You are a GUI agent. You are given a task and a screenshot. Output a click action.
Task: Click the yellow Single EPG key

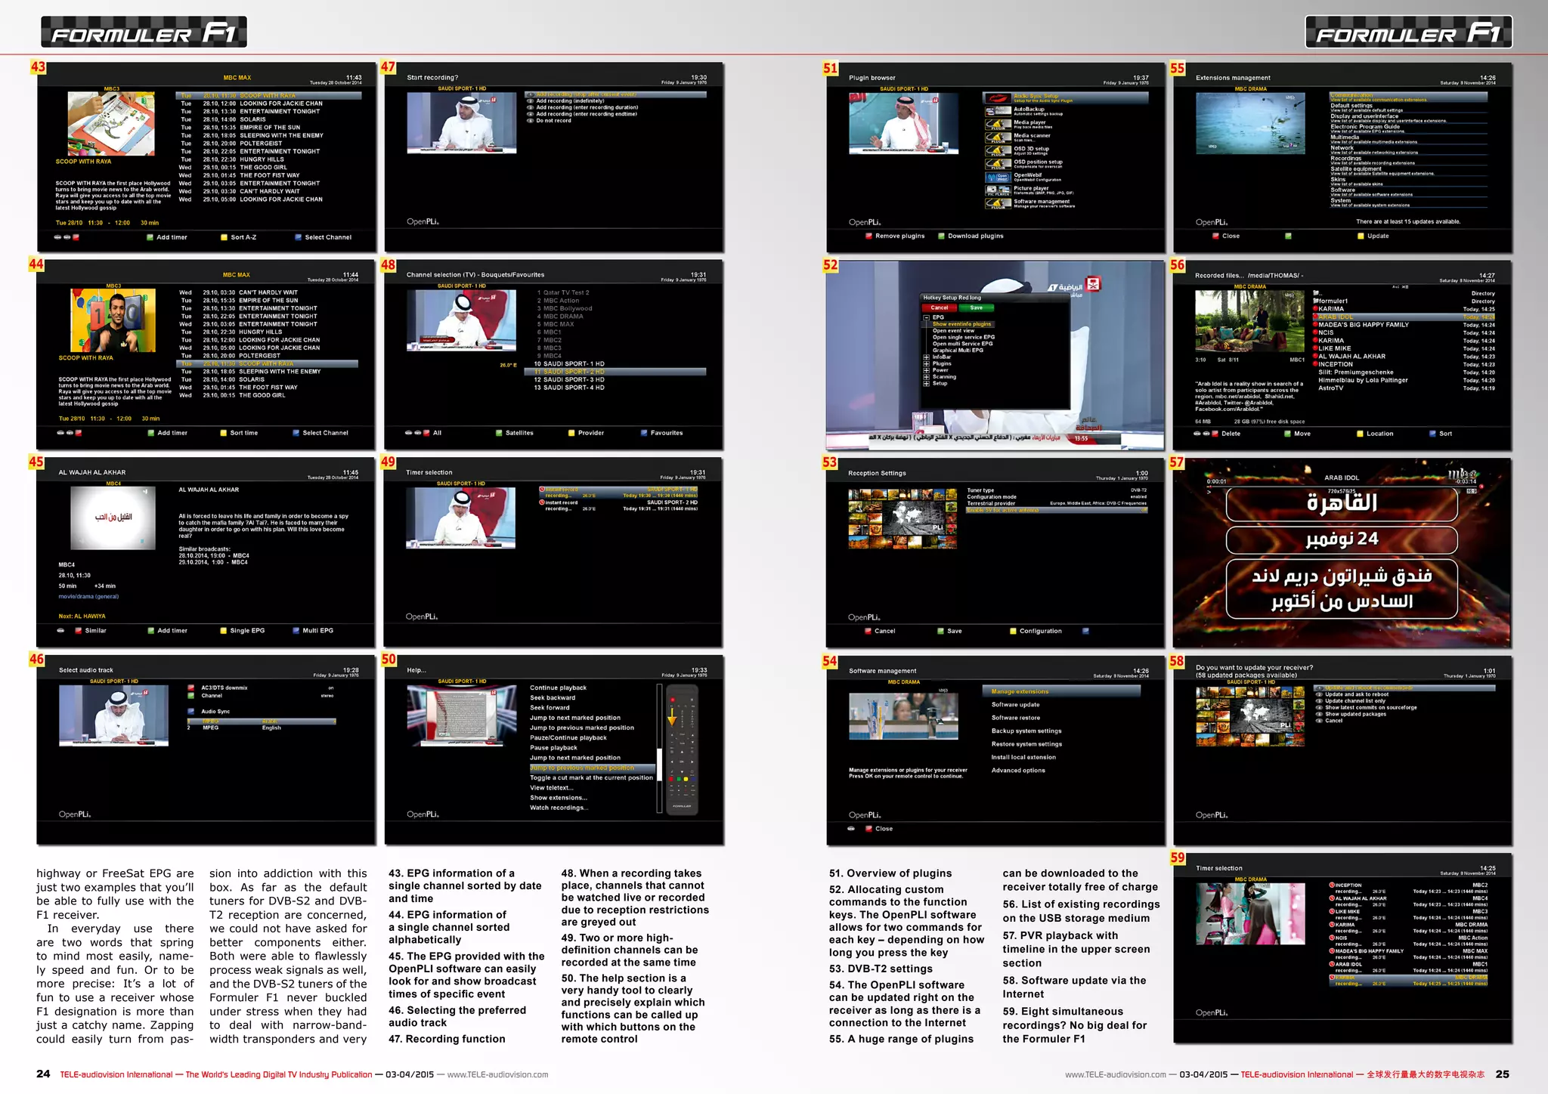tap(223, 630)
